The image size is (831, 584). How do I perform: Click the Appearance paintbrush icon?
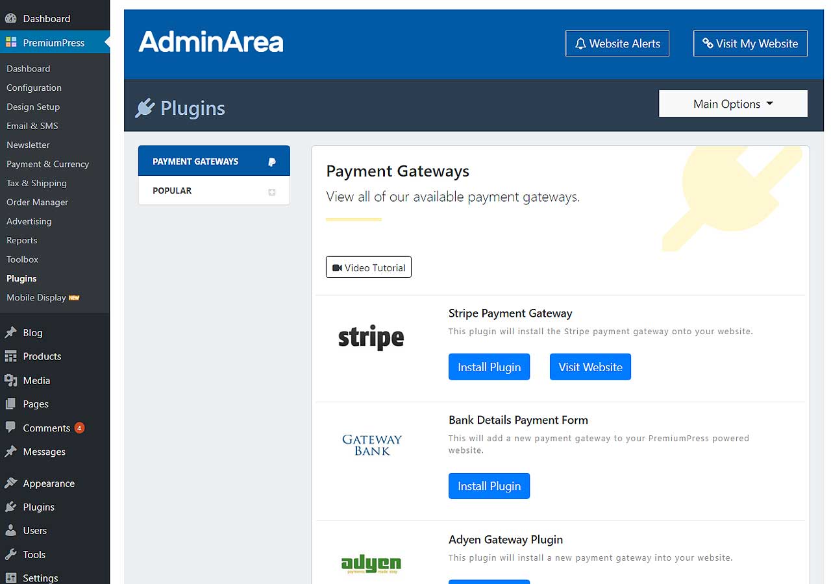click(x=10, y=483)
